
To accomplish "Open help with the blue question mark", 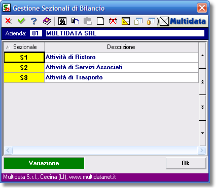I will tap(34, 21).
